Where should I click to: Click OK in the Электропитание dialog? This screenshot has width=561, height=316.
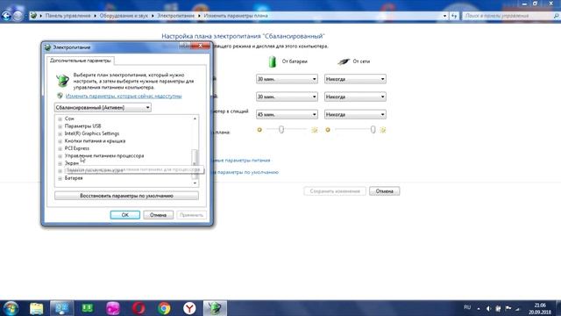coord(124,215)
